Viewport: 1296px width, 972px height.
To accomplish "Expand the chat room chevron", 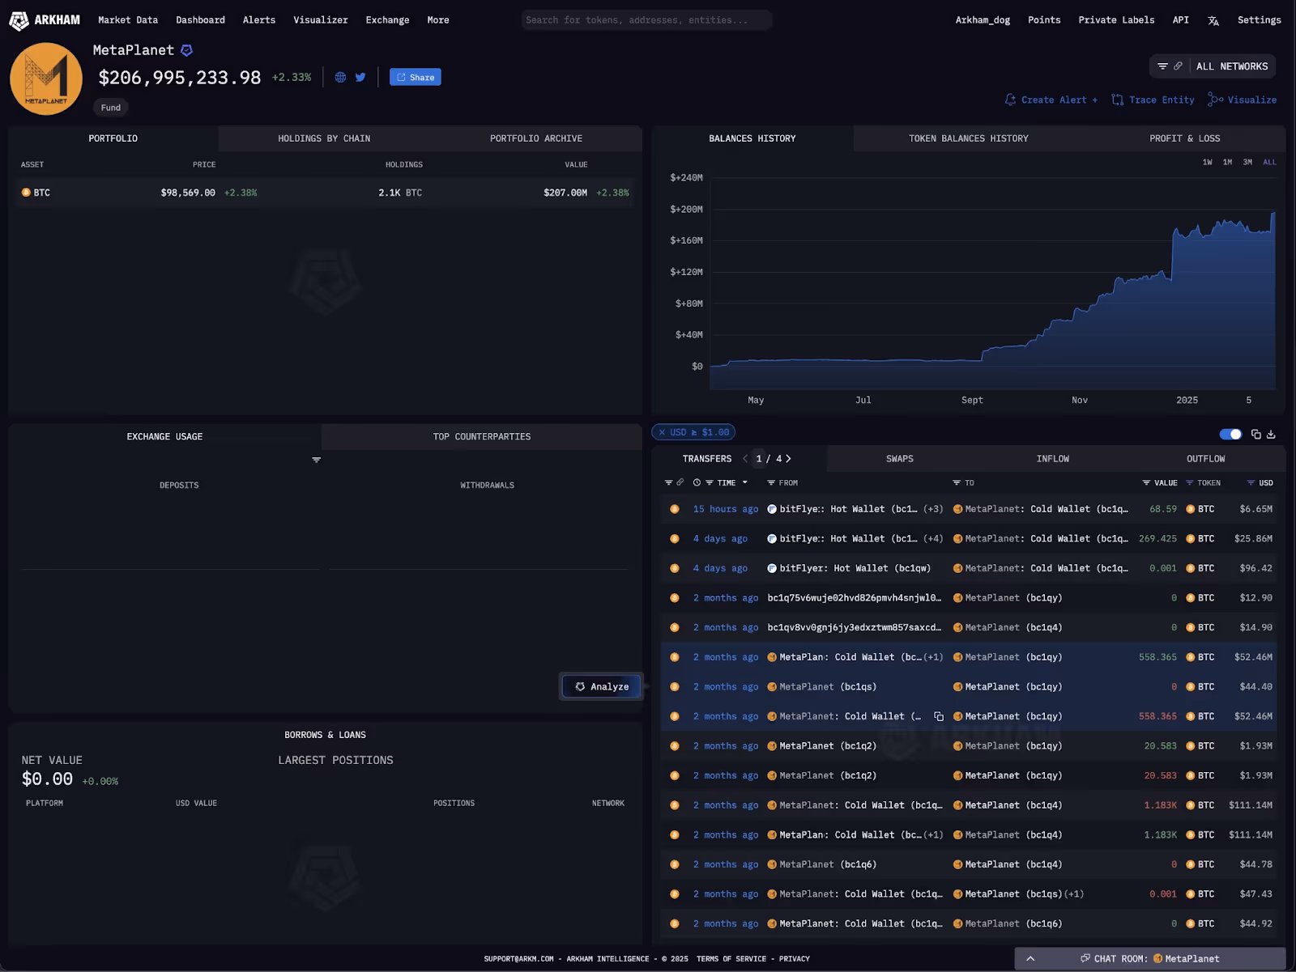I will [1030, 959].
